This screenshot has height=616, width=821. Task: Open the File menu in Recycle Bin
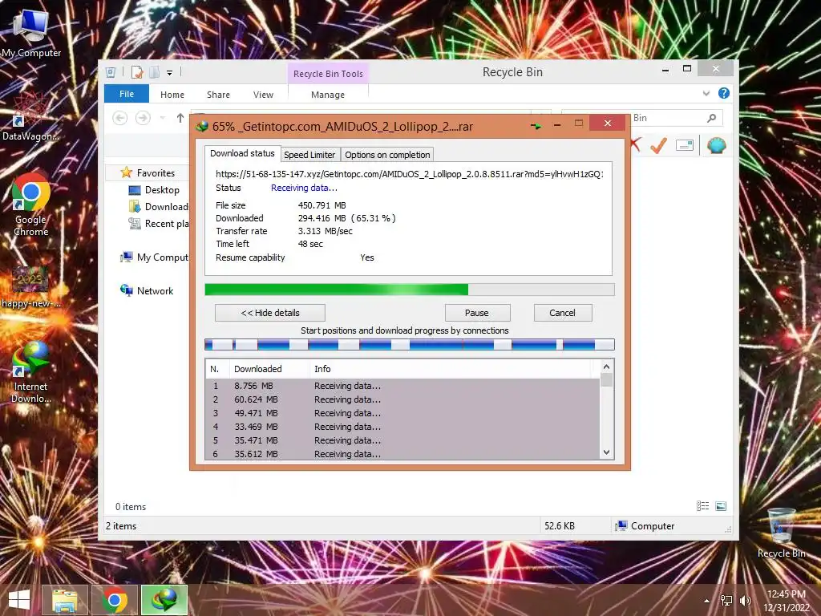coord(127,94)
